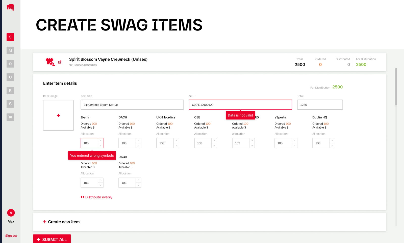Increase first-row DACH allocation up arrow

[138, 141]
